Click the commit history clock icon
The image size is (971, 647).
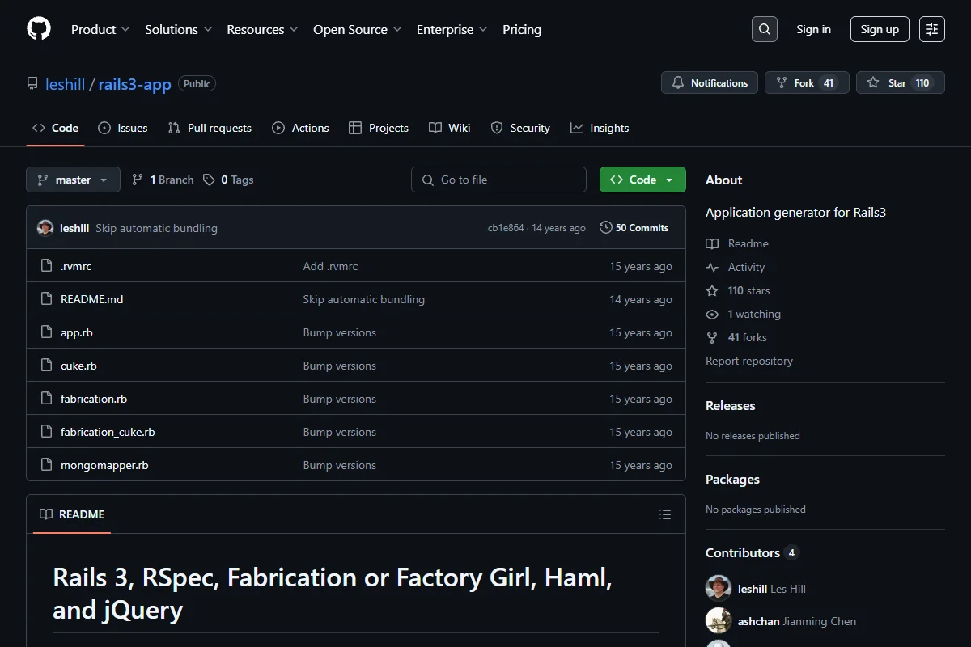(x=605, y=228)
